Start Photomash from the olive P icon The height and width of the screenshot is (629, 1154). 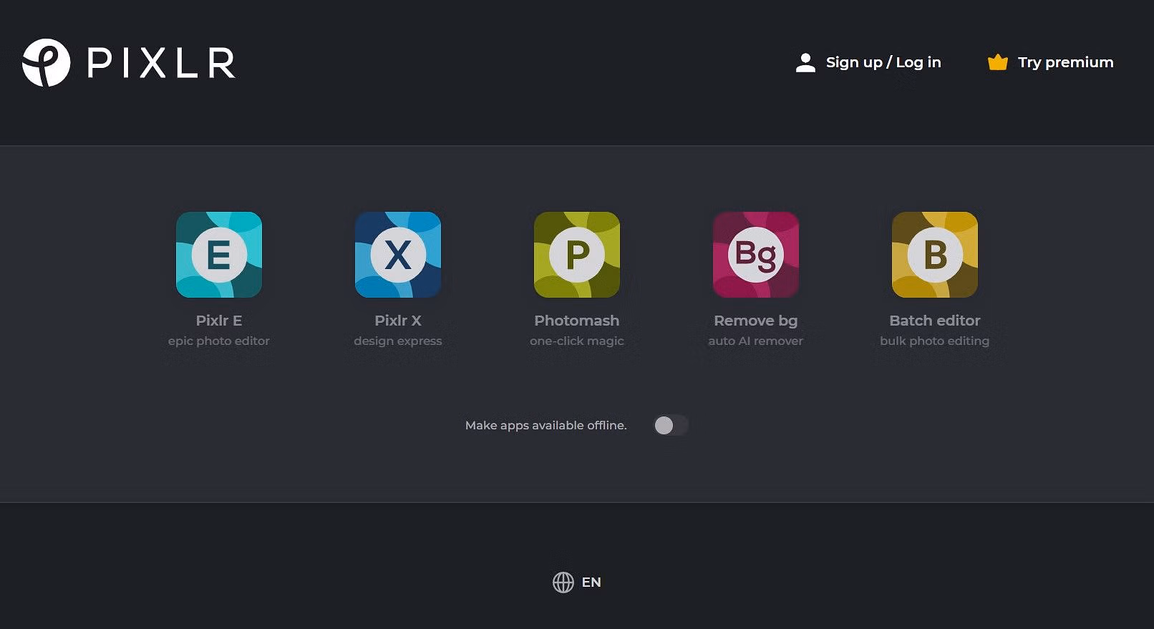[577, 255]
